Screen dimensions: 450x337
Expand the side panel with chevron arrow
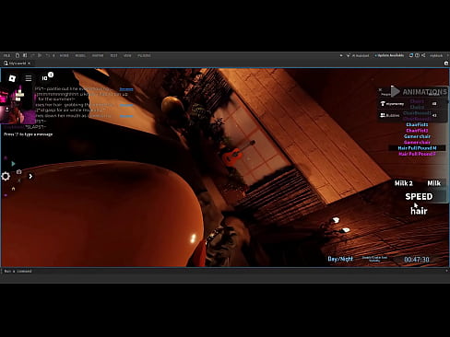[30, 176]
